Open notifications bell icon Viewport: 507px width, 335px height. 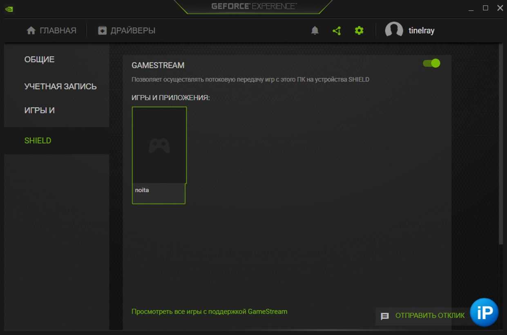click(x=315, y=31)
